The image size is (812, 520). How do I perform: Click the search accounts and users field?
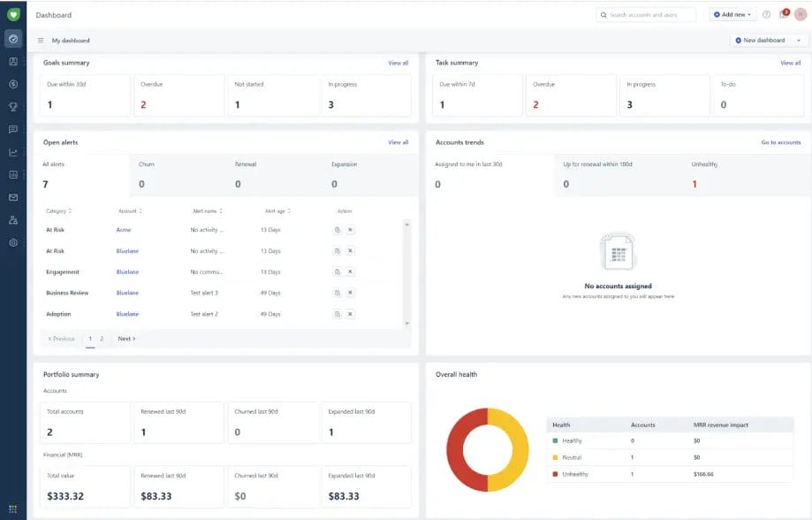point(645,14)
